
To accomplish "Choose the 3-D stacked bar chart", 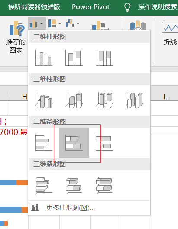I will (74, 185).
